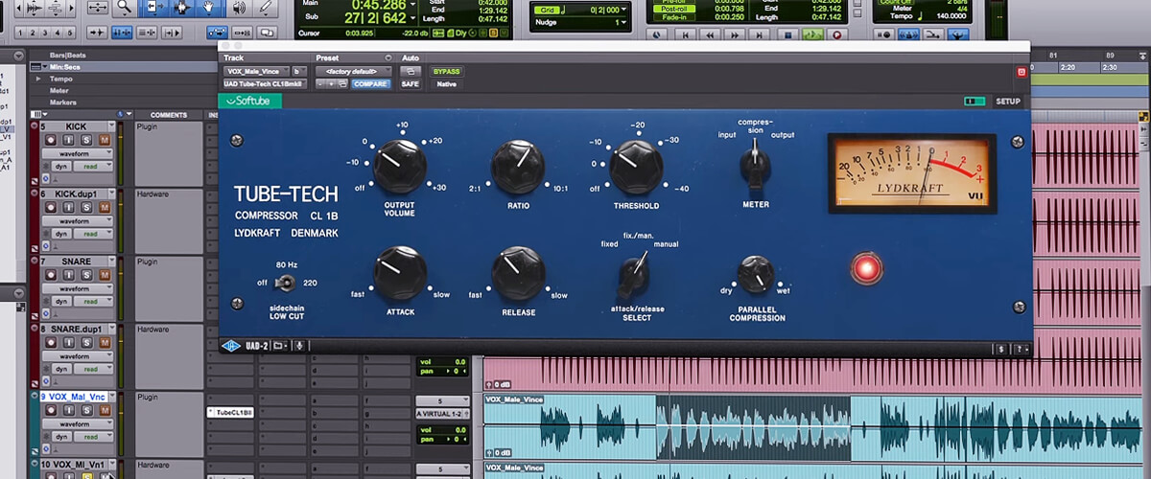Toggle the Fade-in button
Image resolution: width=1151 pixels, height=479 pixels.
click(674, 17)
